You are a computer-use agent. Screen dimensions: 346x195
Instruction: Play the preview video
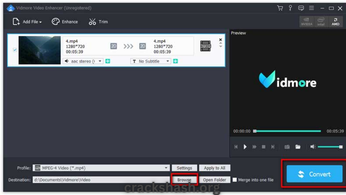coord(245,147)
